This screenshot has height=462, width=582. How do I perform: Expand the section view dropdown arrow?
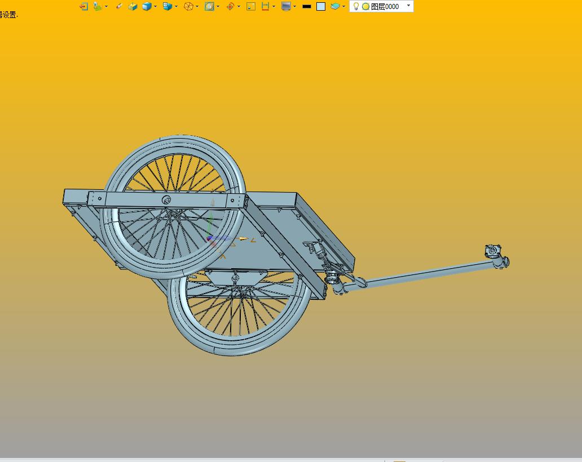(218, 6)
